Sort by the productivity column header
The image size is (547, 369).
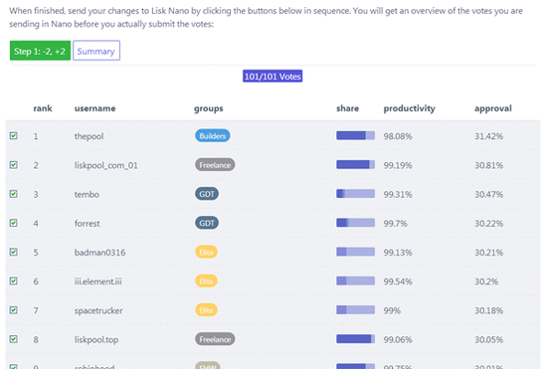(409, 108)
